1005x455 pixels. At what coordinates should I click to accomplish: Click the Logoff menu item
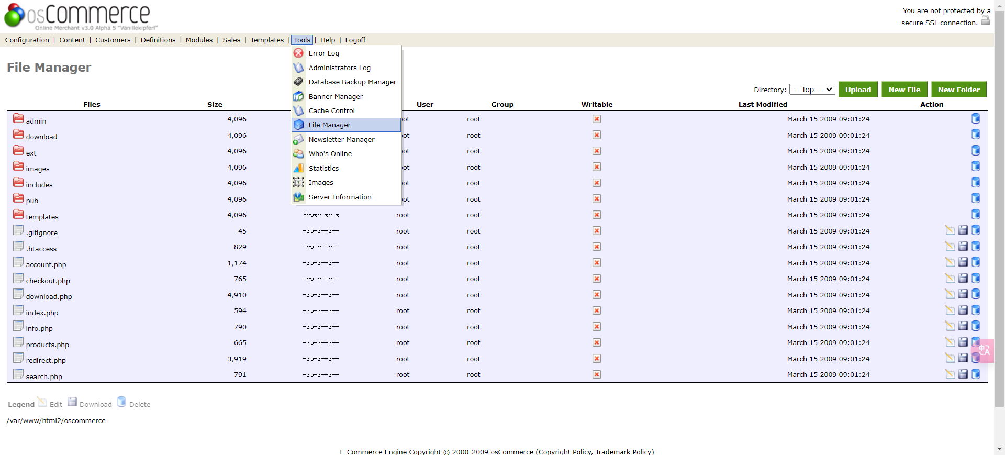(355, 40)
